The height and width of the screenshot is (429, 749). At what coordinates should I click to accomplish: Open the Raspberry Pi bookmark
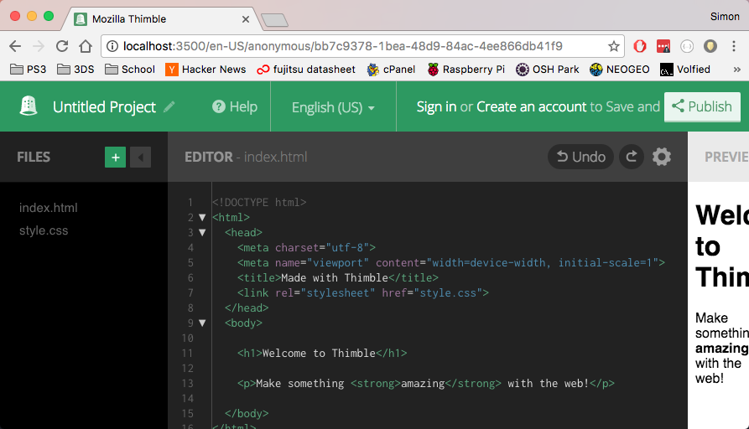[466, 70]
